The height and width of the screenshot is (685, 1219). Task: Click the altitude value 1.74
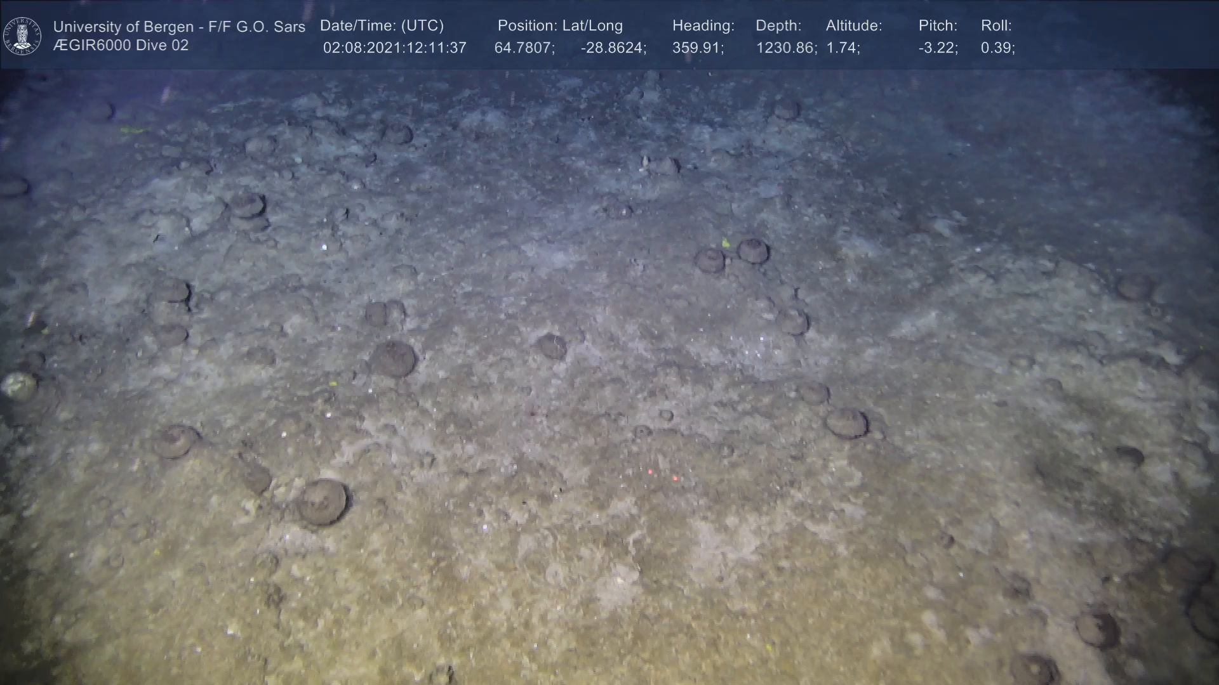click(843, 48)
